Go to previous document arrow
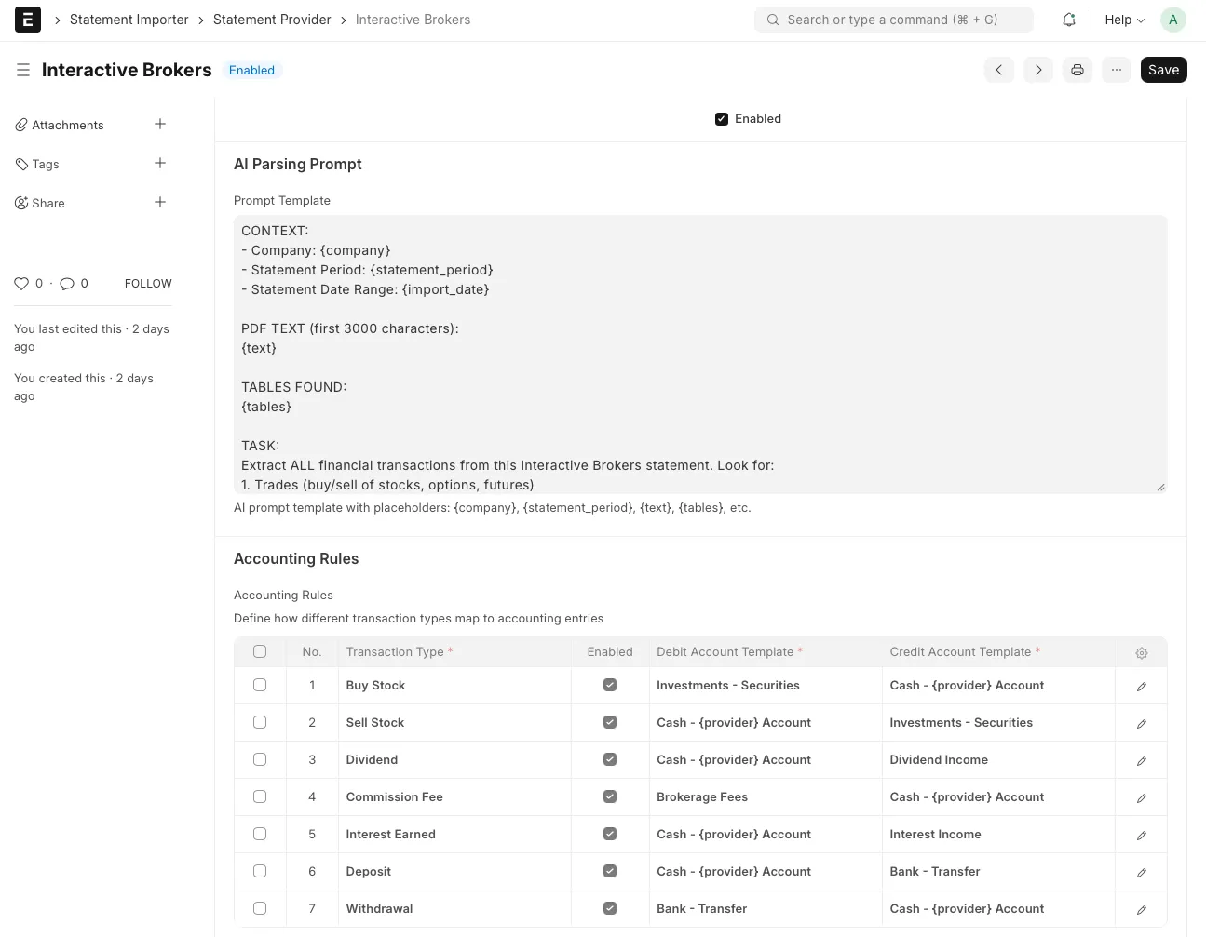Viewport: 1206px width, 937px height. pyautogui.click(x=998, y=70)
